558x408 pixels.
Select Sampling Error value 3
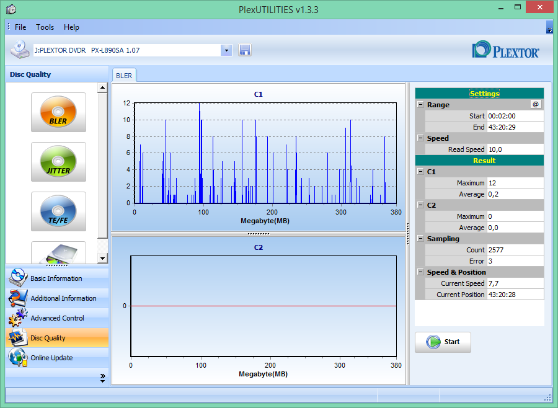[515, 261]
